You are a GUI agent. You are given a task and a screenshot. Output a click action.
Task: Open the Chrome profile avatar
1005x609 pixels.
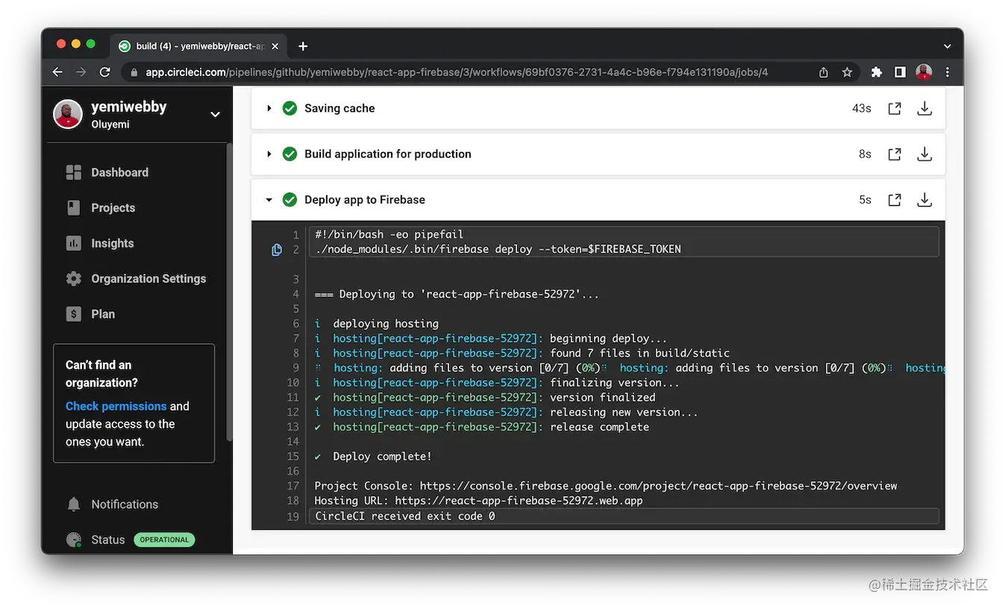coord(924,72)
